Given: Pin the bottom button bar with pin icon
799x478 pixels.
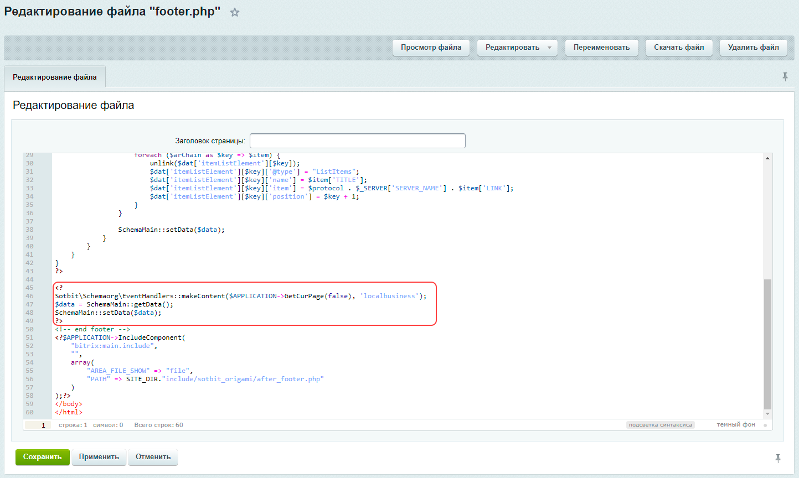Looking at the screenshot, I should coord(778,458).
